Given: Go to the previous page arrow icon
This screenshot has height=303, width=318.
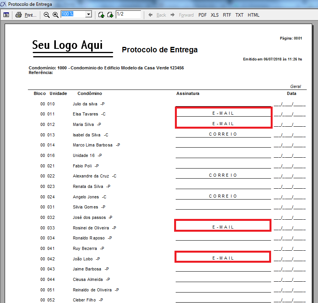Looking at the screenshot, I should click(102, 14).
